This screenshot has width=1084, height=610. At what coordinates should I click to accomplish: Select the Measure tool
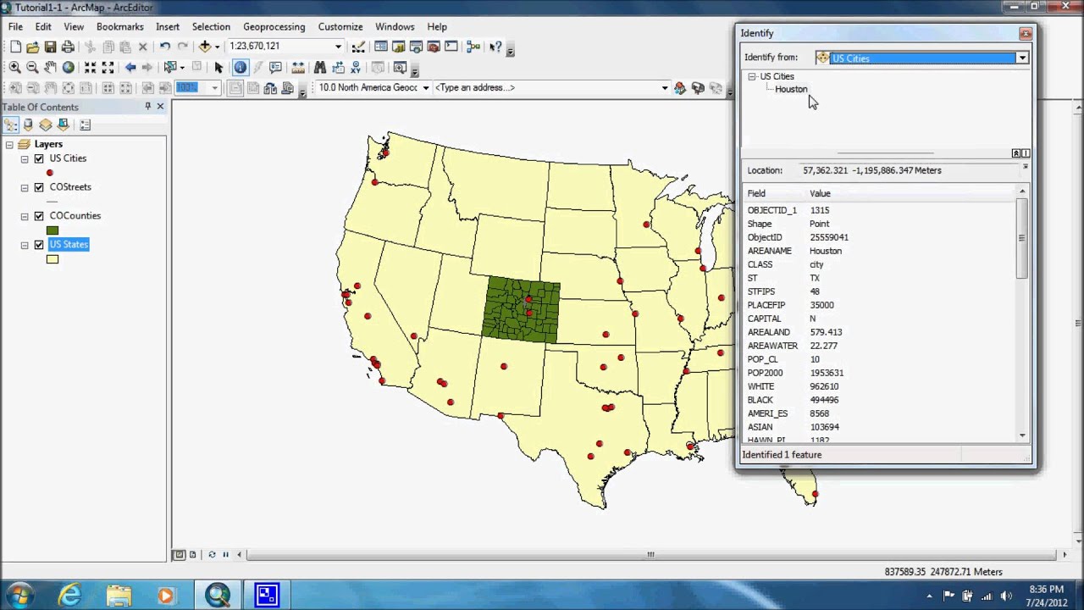pos(298,67)
